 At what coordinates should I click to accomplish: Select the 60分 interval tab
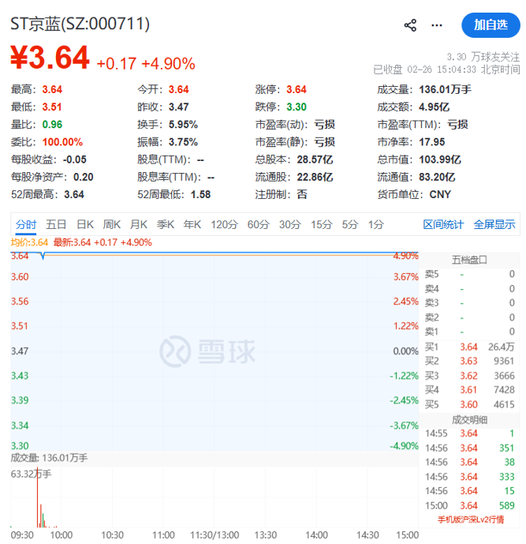click(258, 225)
